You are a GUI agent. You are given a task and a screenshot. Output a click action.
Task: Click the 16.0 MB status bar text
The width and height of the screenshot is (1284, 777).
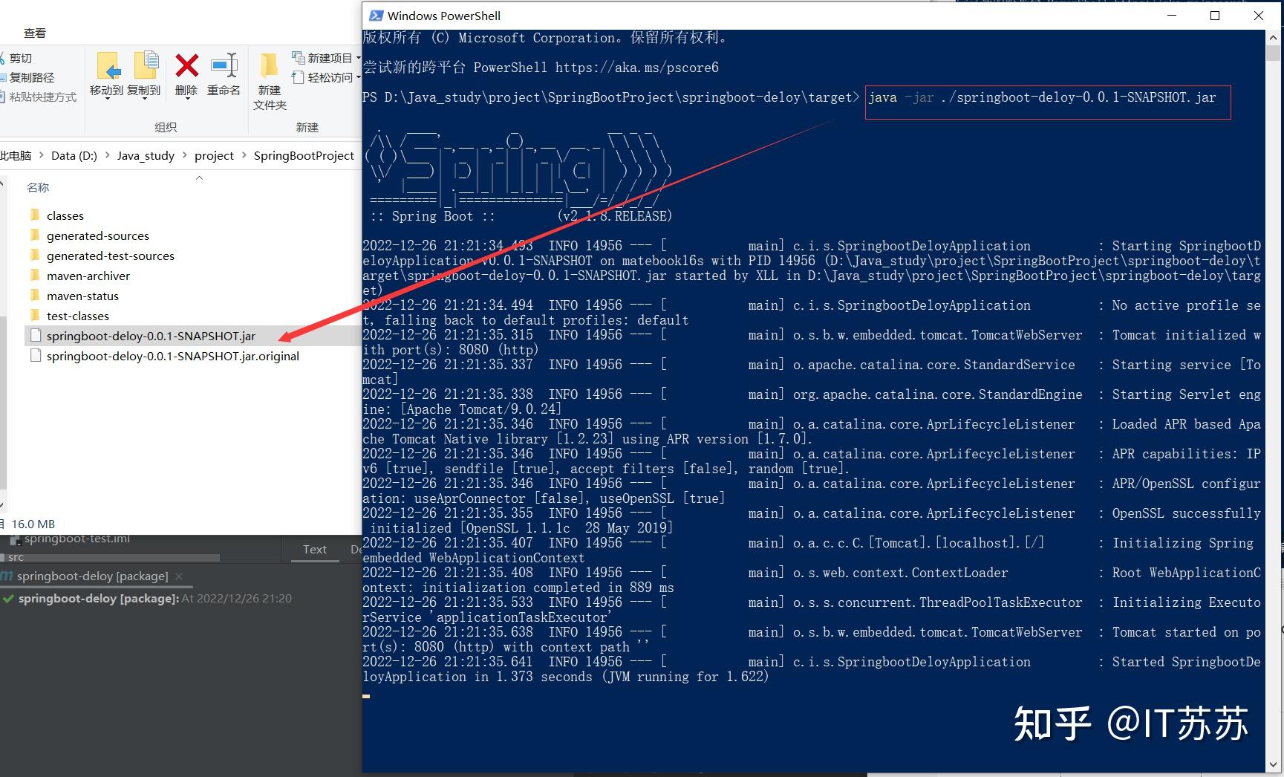click(x=33, y=524)
